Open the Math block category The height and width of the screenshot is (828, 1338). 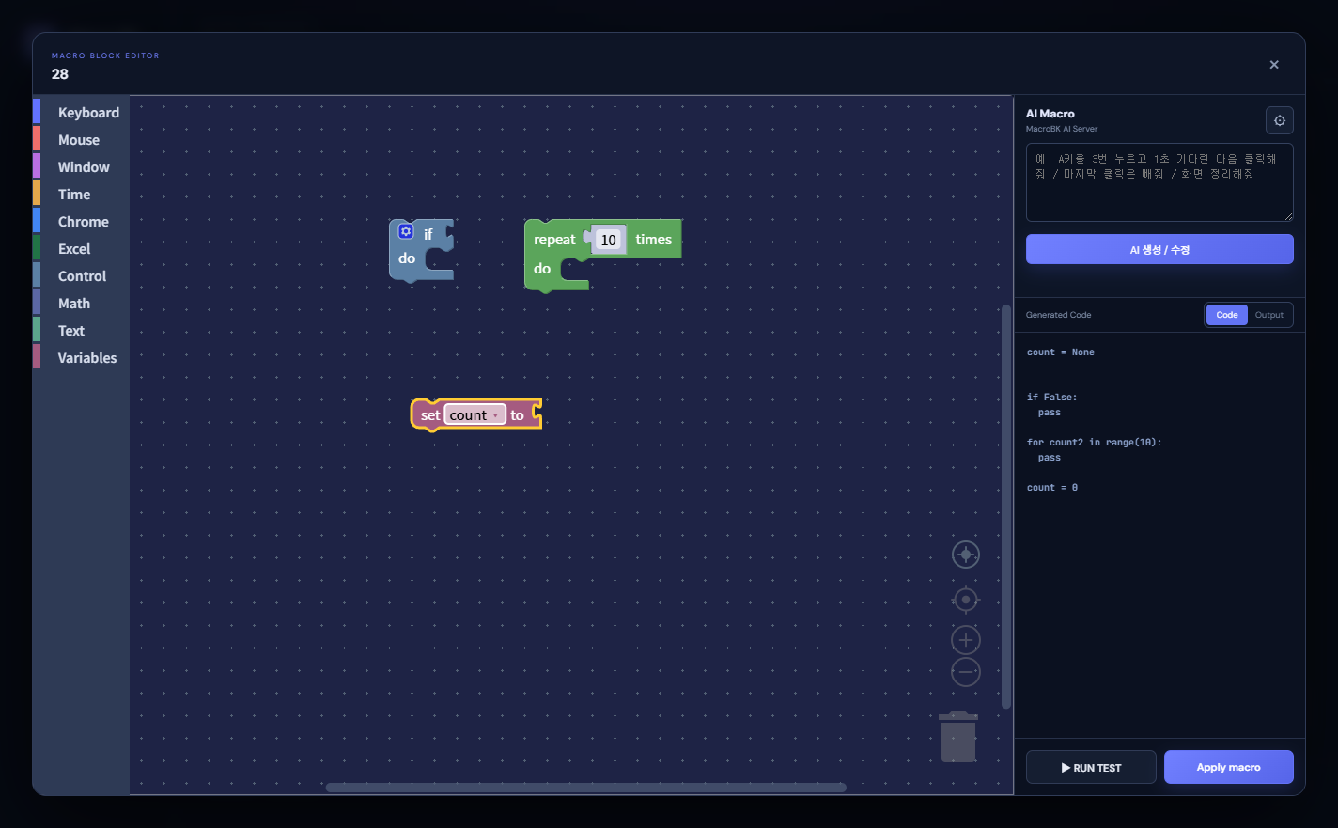pyautogui.click(x=81, y=304)
